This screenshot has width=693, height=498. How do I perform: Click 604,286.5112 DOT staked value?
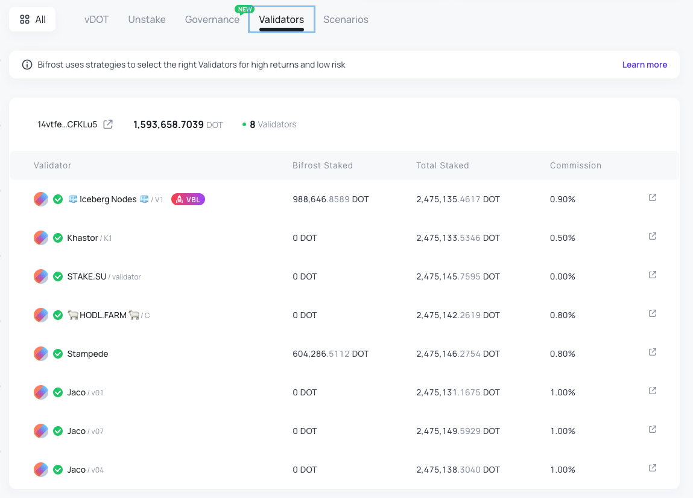331,354
